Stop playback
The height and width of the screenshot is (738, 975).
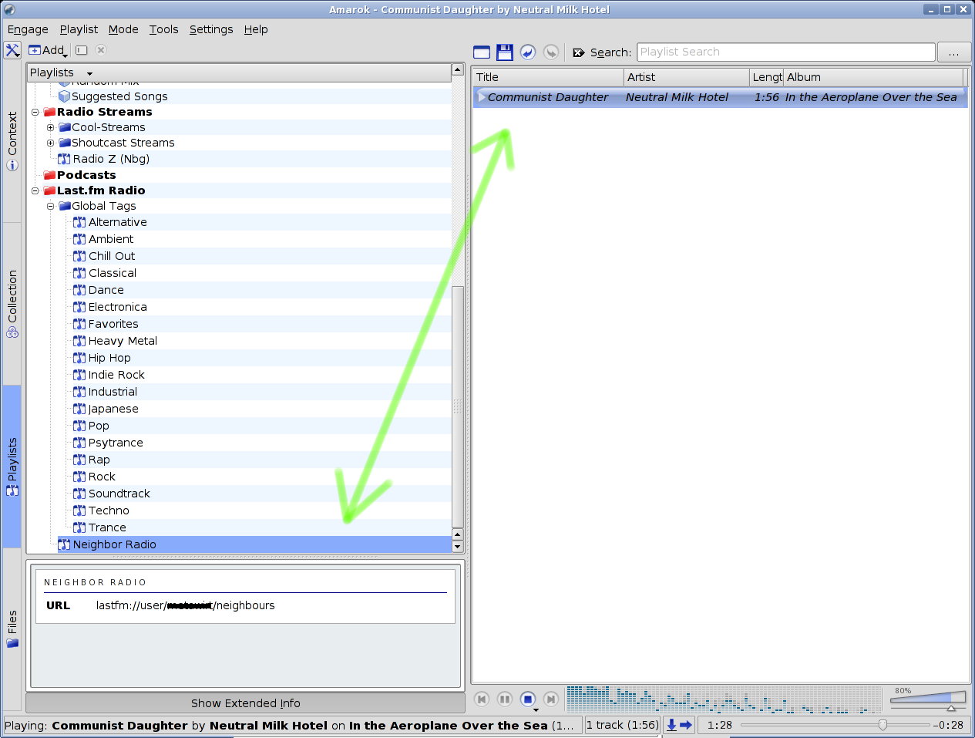tap(528, 699)
